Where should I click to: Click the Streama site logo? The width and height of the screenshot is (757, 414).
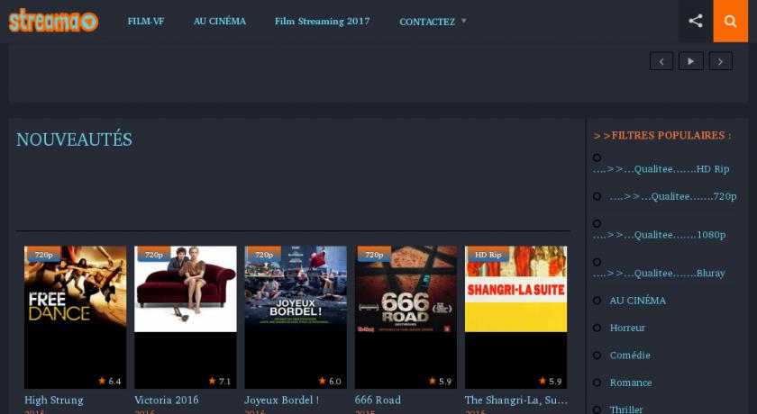pyautogui.click(x=53, y=21)
